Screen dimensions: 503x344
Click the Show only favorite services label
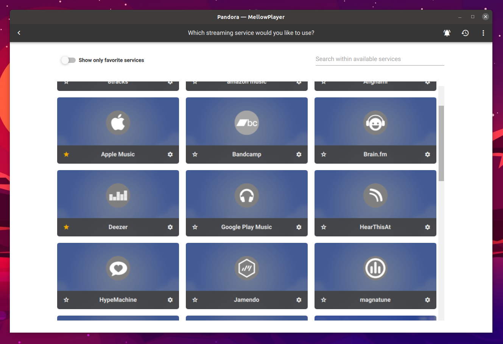tap(111, 60)
